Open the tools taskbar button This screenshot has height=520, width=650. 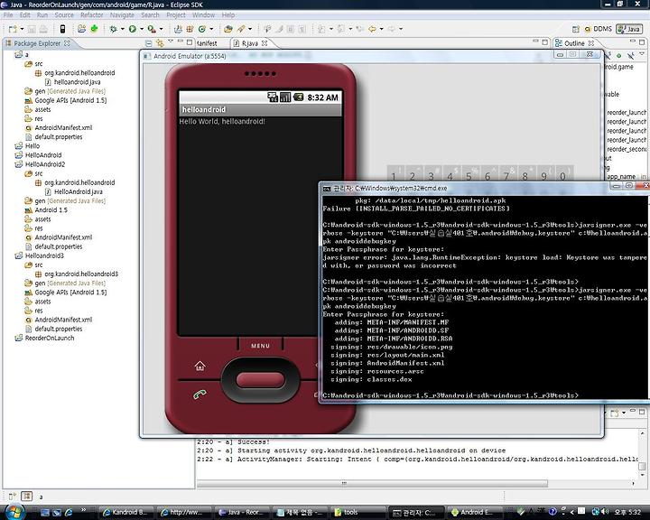point(357,512)
